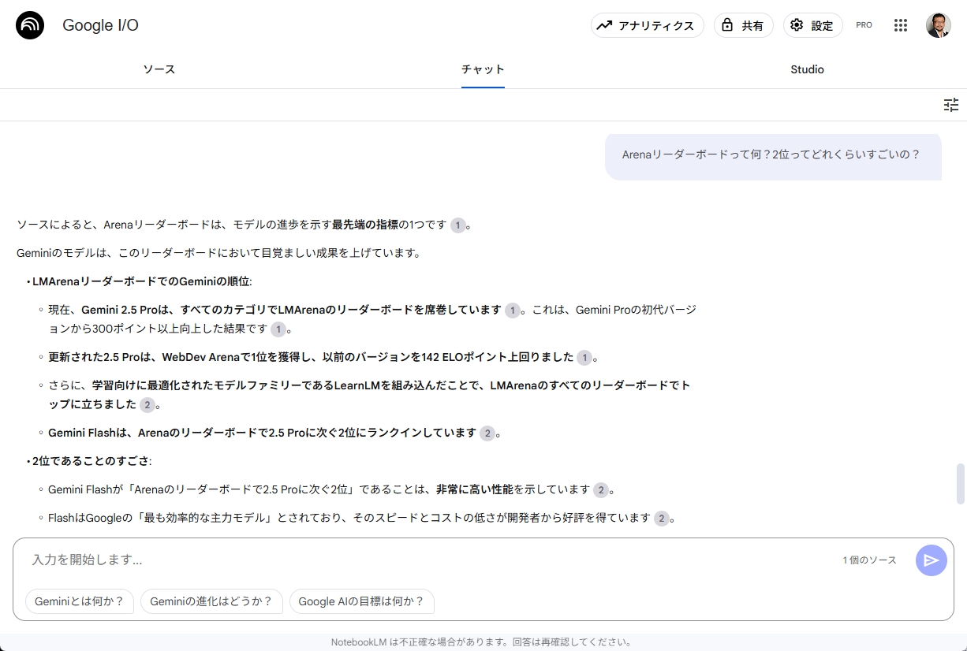
Task: Open chat configuration sliders icon
Action: [951, 105]
